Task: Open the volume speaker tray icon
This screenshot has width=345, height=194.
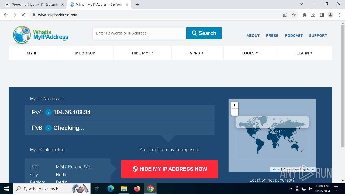Action: click(310, 189)
